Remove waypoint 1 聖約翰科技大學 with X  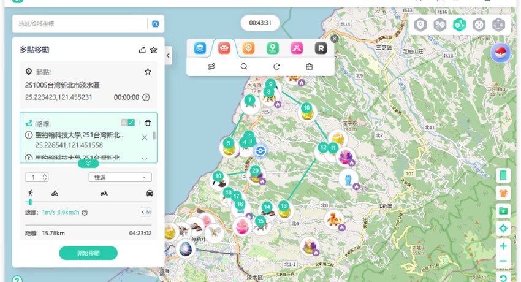click(x=145, y=137)
